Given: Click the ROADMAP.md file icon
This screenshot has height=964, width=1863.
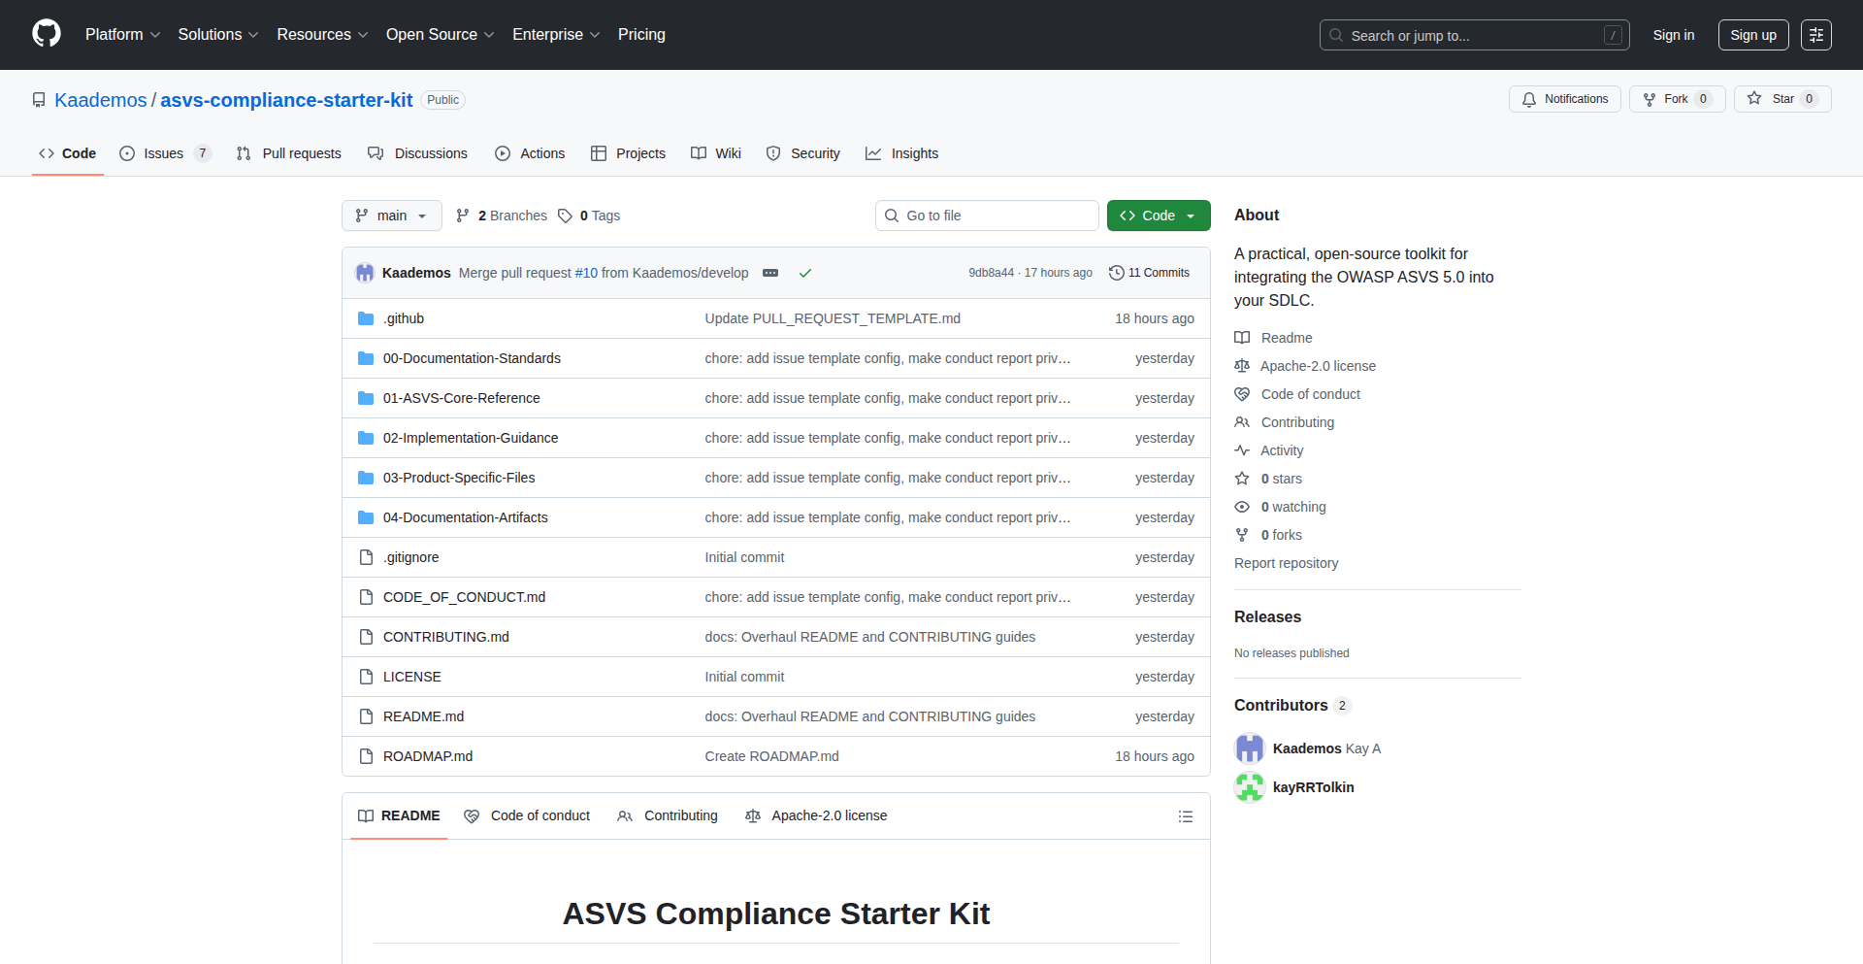Looking at the screenshot, I should click(x=366, y=756).
